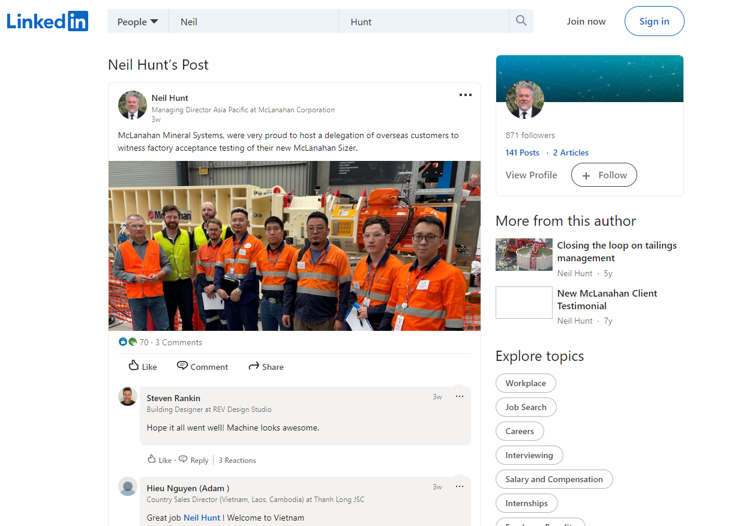
Task: Reply to Steven Rankin's comment
Action: [193, 460]
